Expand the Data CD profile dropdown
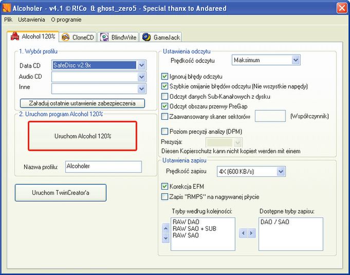 click(141, 65)
